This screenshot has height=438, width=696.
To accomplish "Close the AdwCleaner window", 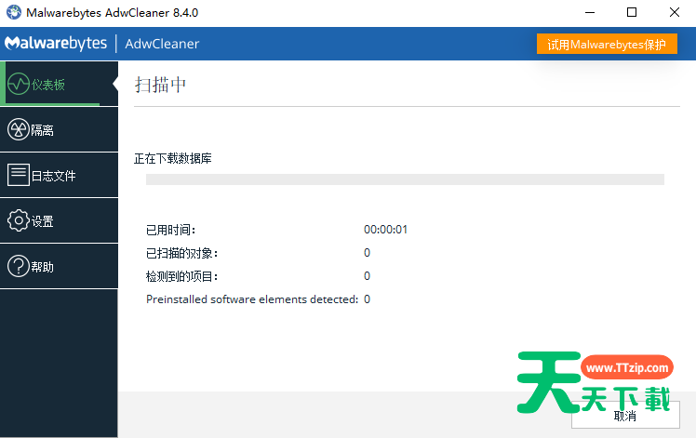I will (675, 12).
